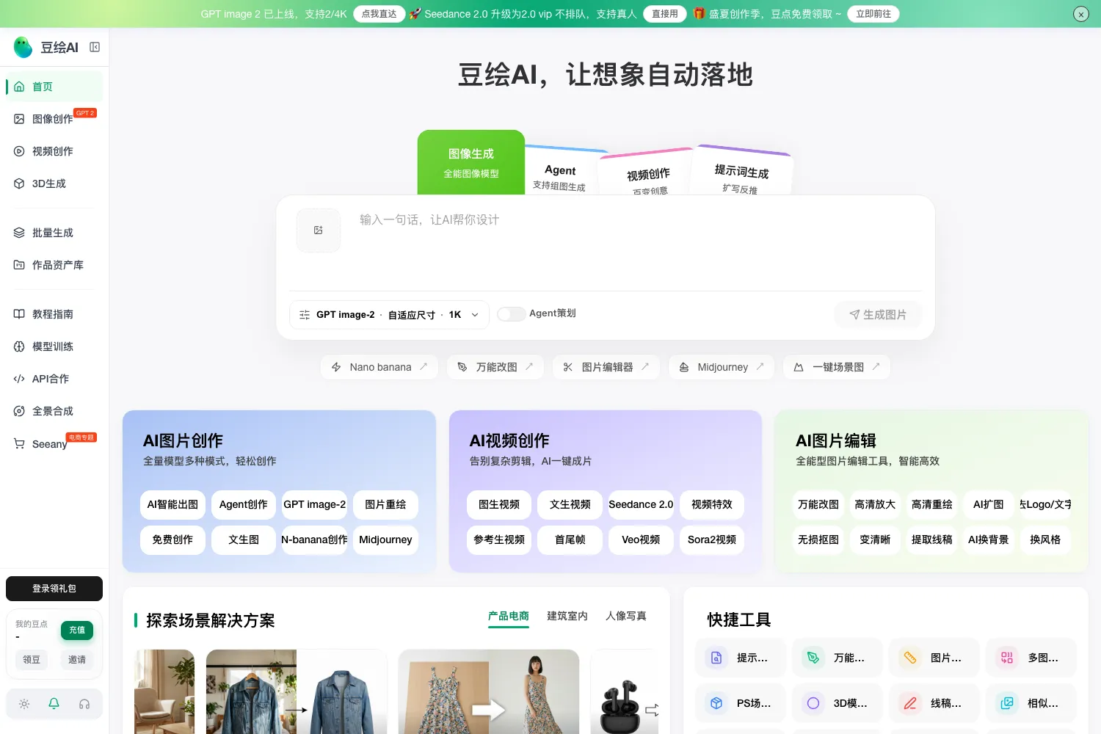Open the 图片 quick tool
Viewport: 1101px width, 734px height.
pyautogui.click(x=934, y=658)
